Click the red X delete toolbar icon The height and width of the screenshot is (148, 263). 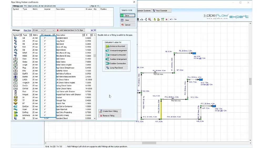tap(166, 19)
